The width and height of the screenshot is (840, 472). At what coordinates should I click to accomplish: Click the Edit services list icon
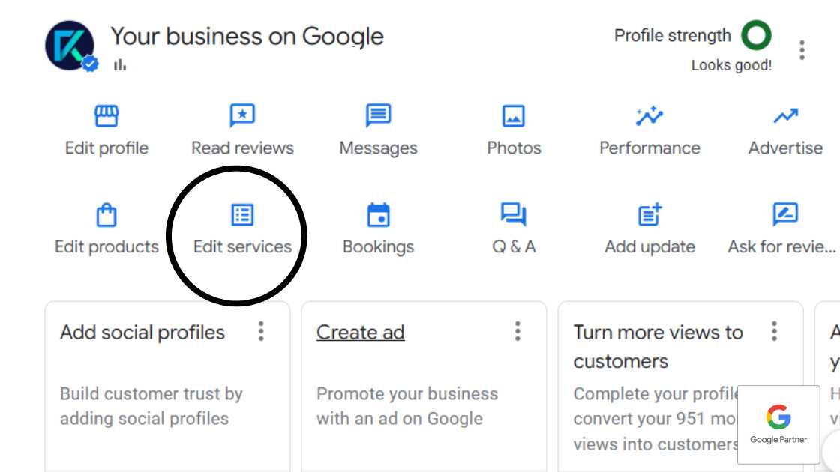pyautogui.click(x=242, y=216)
